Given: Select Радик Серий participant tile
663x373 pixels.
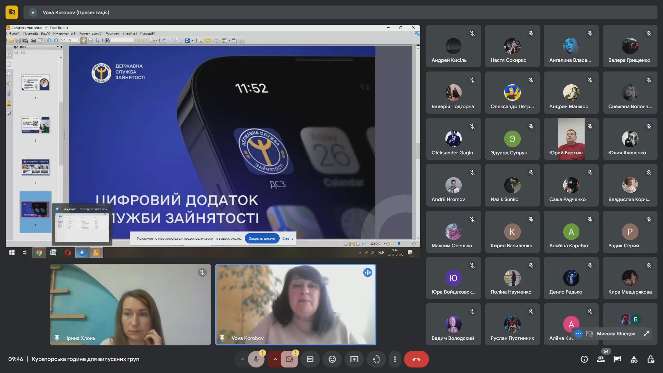Looking at the screenshot, I should click(630, 232).
